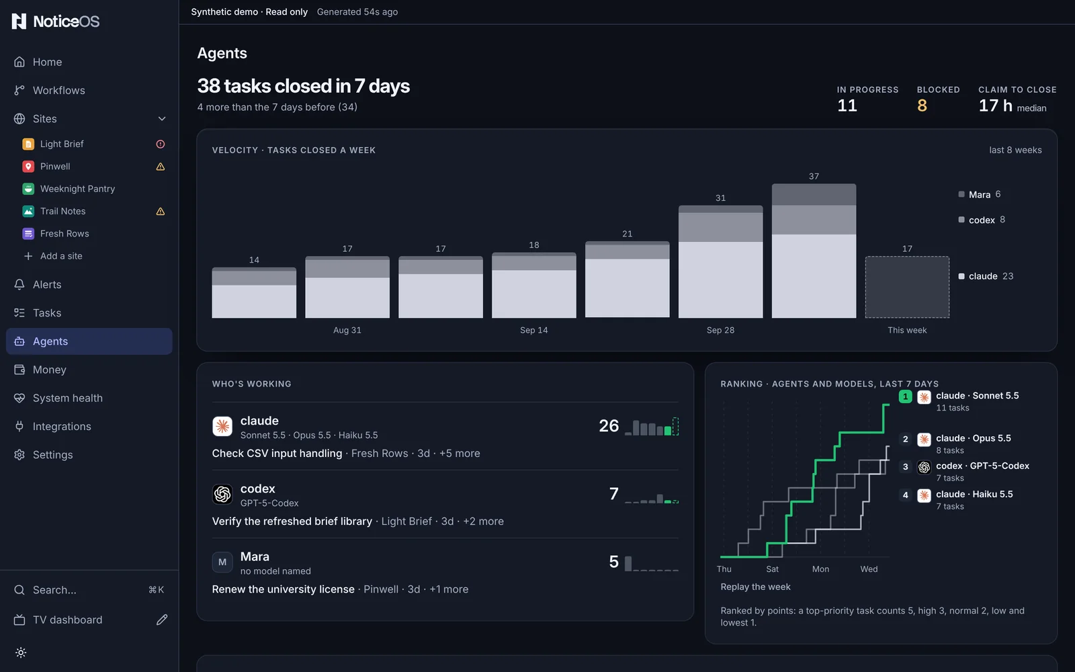Click the codex agent avatar

(x=222, y=494)
